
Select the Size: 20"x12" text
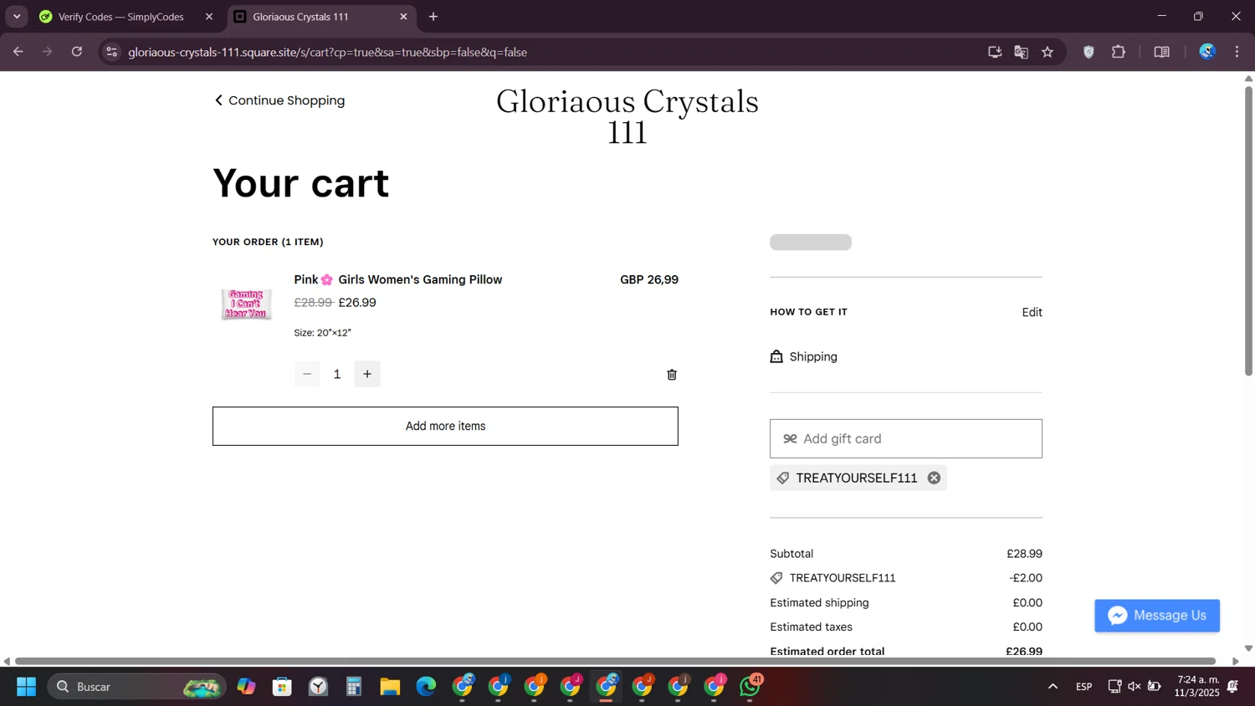[322, 333]
